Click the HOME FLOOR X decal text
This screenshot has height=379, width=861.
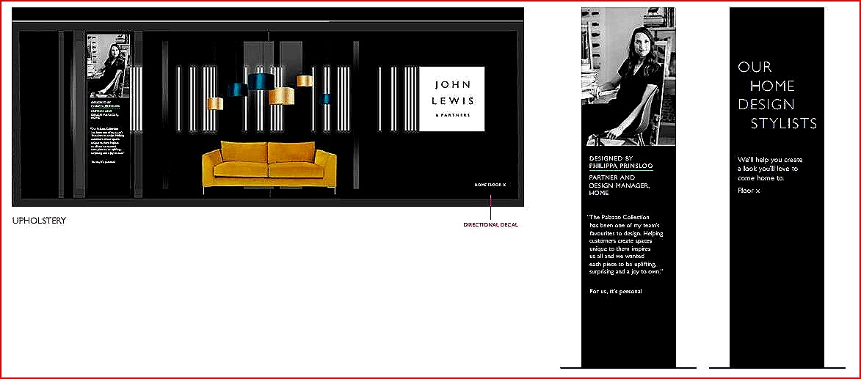[490, 185]
